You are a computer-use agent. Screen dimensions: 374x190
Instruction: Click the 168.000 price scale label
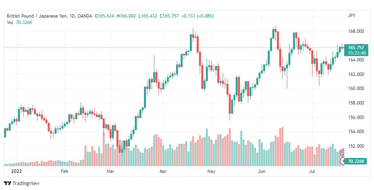(356, 31)
